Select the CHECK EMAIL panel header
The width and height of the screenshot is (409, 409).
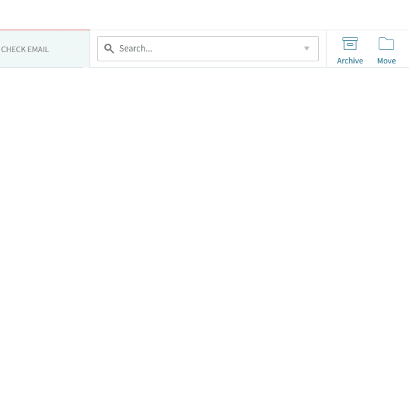coord(45,49)
